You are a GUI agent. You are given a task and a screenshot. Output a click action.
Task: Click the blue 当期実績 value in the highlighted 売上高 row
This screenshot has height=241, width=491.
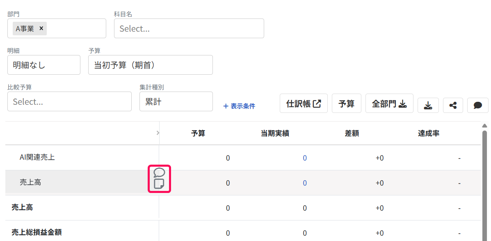(305, 184)
